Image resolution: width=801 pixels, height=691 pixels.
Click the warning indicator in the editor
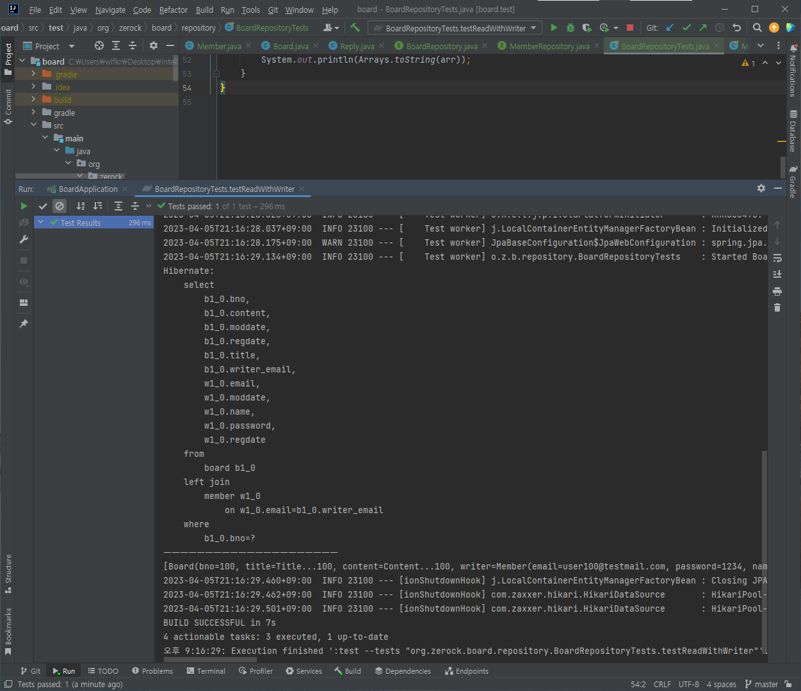[748, 63]
